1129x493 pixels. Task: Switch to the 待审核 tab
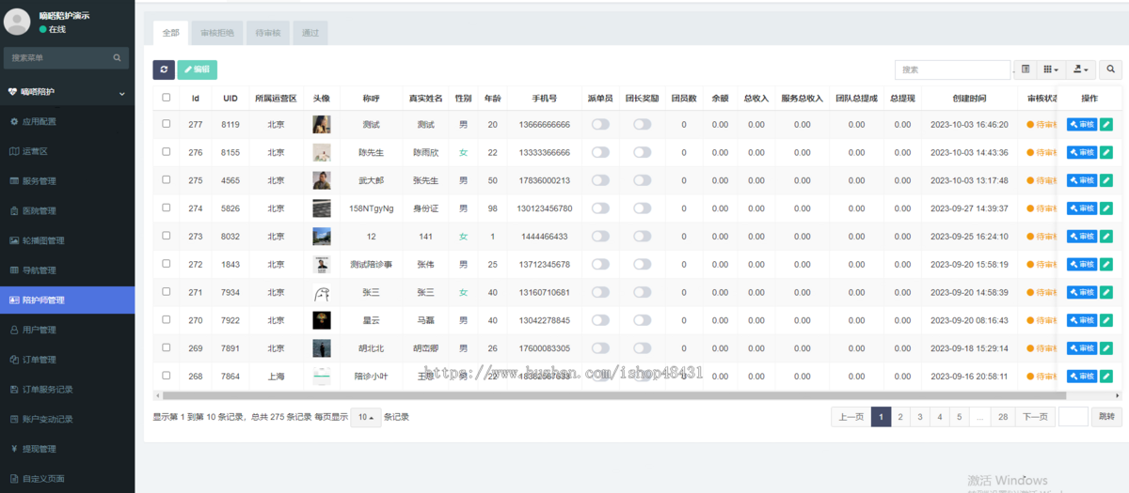pos(267,33)
